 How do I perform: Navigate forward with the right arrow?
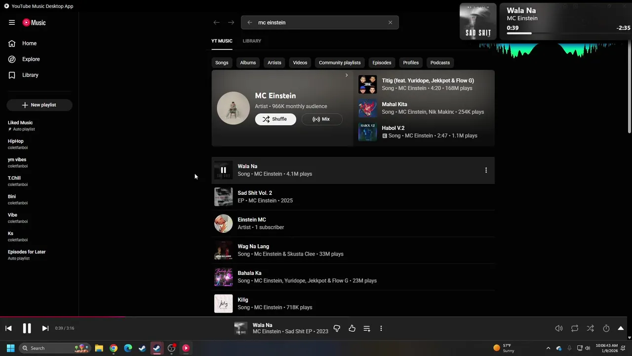(x=231, y=22)
